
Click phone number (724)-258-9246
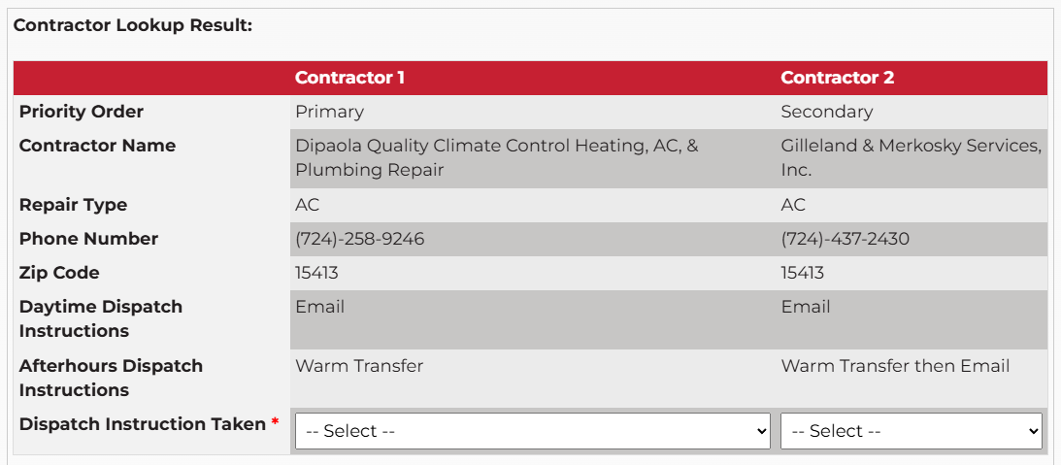359,239
